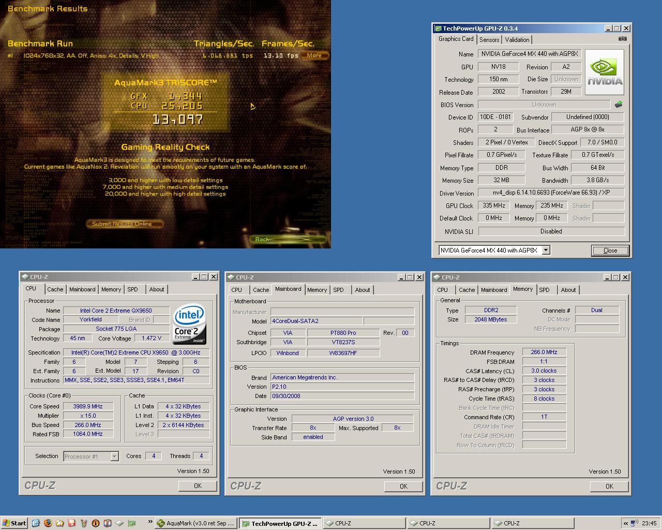Click the CAS# Latency 3.0 clocks value
662x530 pixels.
click(x=544, y=371)
